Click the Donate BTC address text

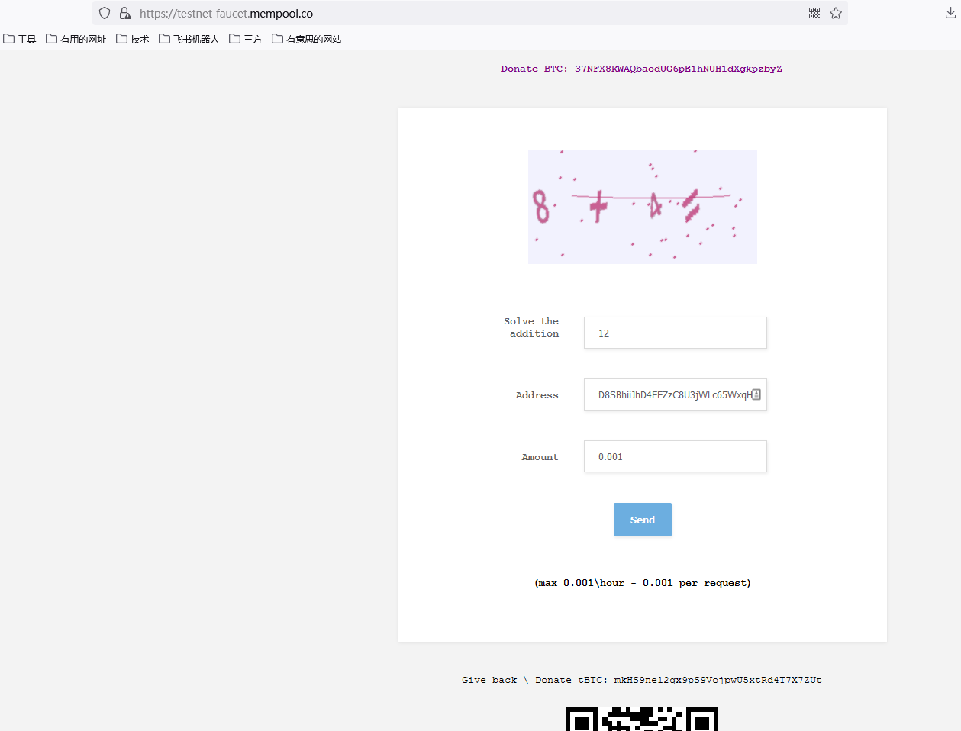(642, 69)
